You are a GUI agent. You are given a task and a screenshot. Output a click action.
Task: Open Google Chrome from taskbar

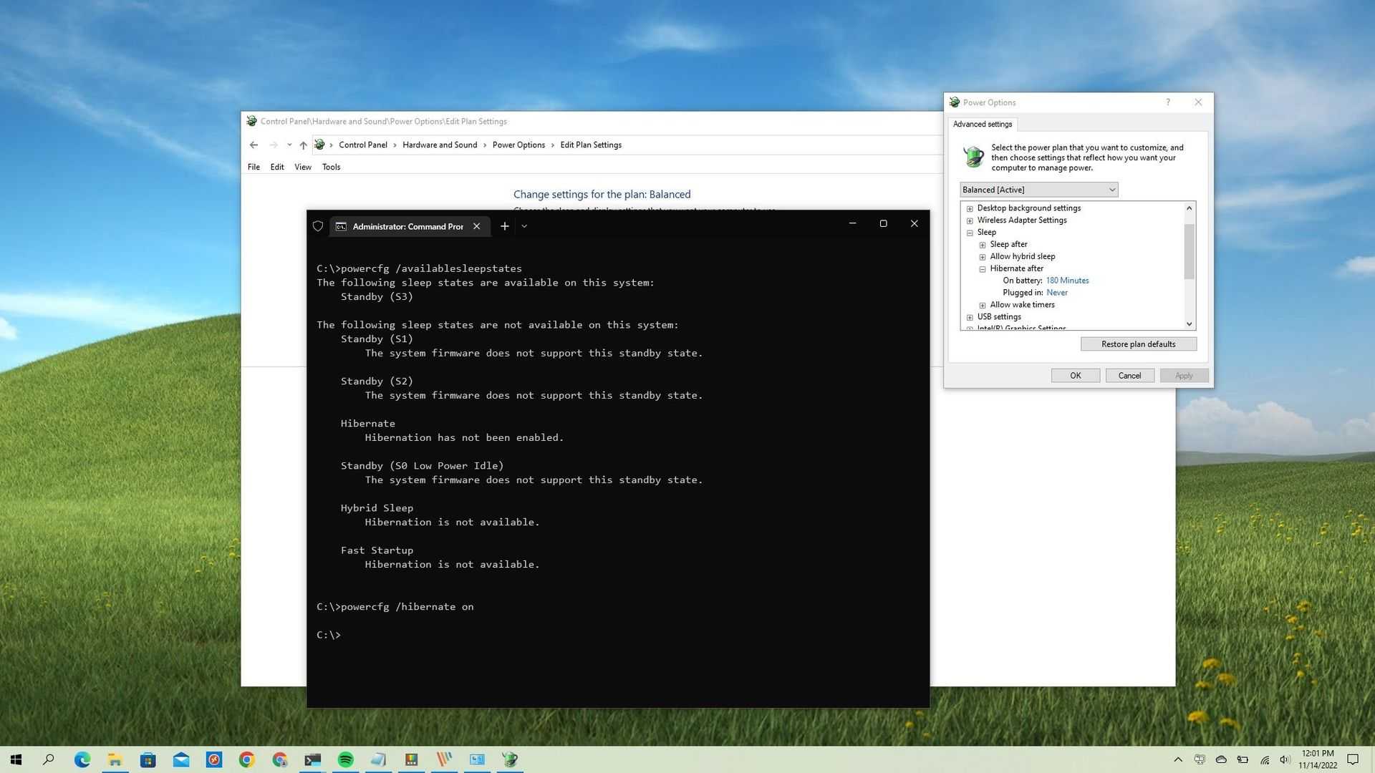coord(247,759)
